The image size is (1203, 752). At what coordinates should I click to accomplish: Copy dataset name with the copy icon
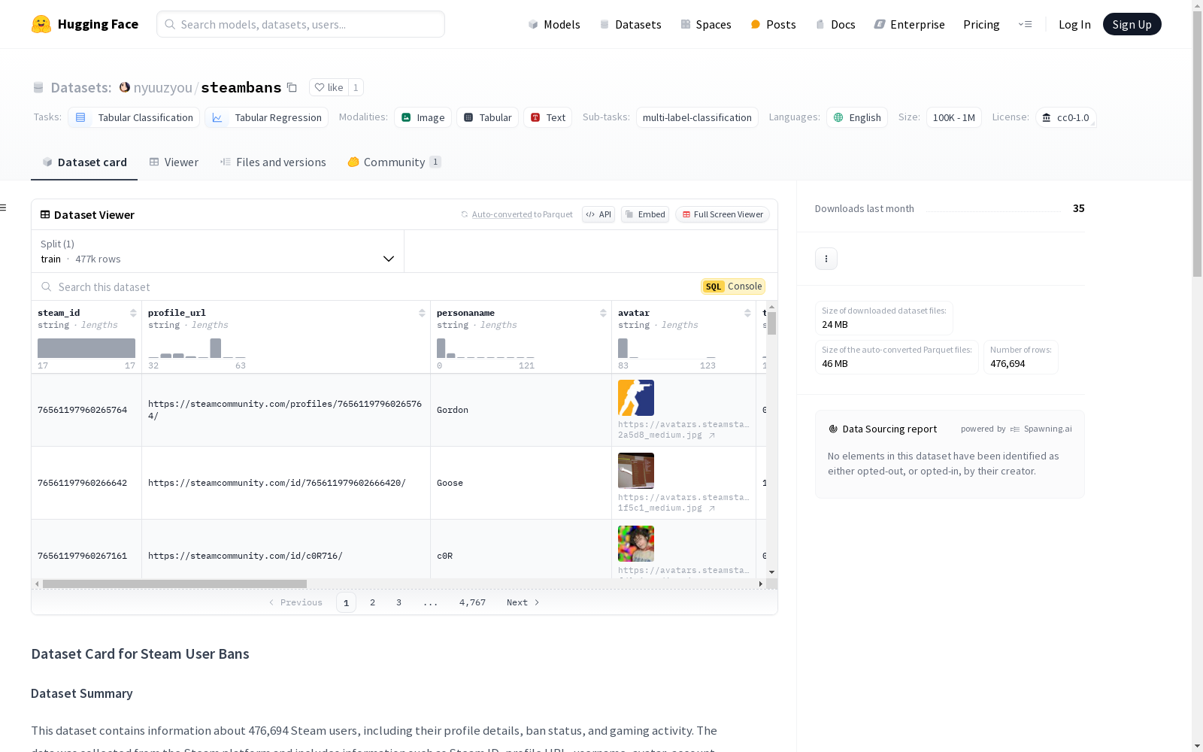pos(292,87)
